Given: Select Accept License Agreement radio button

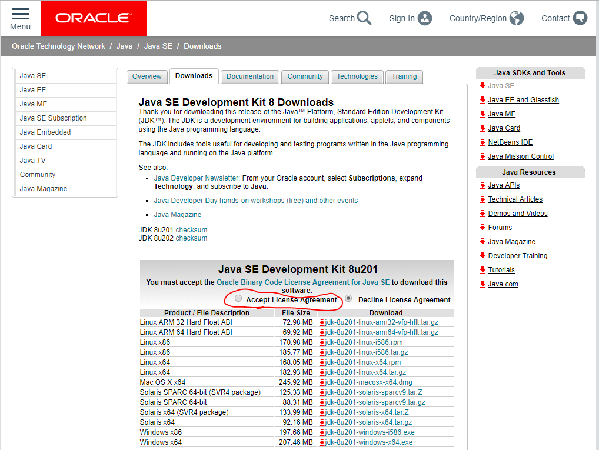Looking at the screenshot, I should tap(238, 298).
